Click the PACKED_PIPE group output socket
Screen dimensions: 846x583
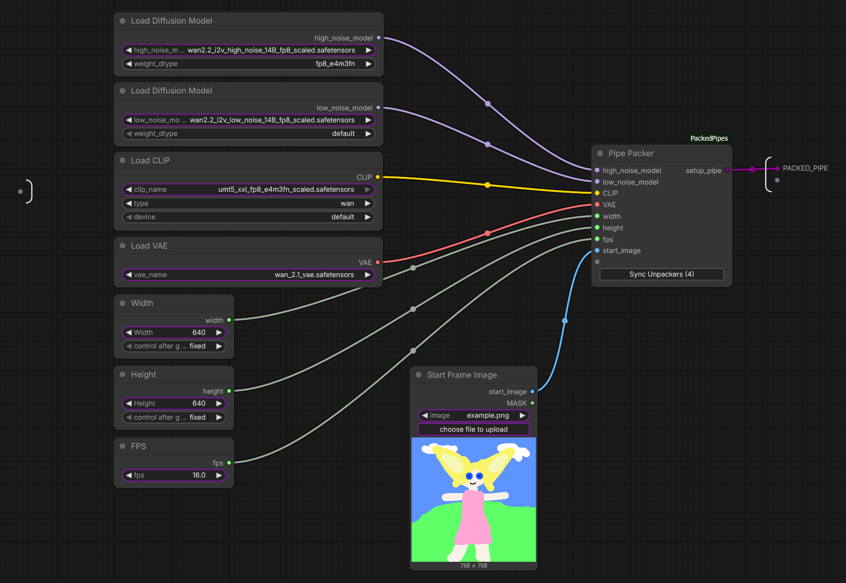click(777, 168)
